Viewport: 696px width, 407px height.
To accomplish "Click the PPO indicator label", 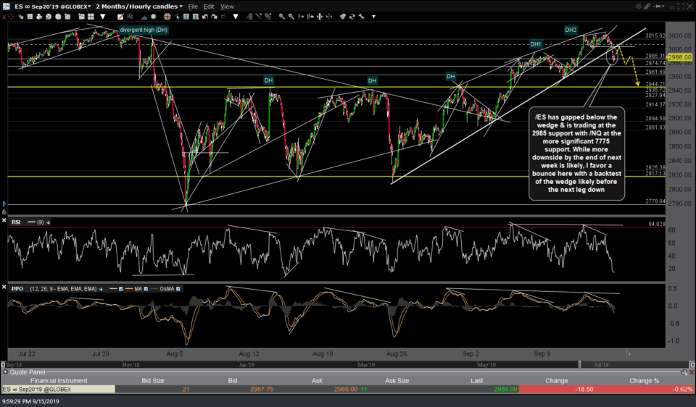I will point(17,289).
